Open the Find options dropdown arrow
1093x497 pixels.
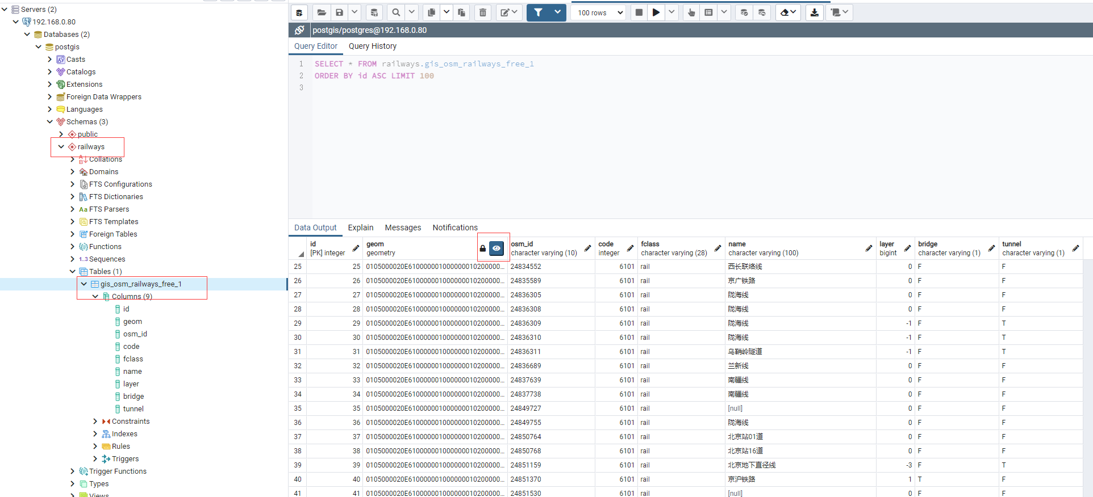coord(412,12)
